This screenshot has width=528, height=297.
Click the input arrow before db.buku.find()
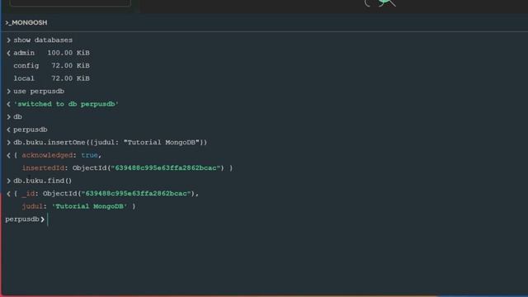(x=9, y=181)
